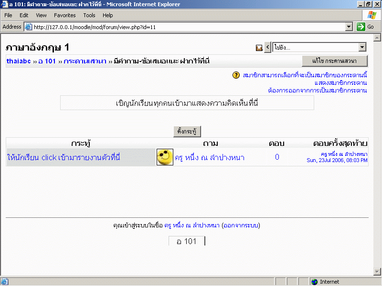Click the forum intro text เชิญนักเรียนทุกคน
Image resolution: width=382 pixels, height=286 pixels.
tap(187, 103)
